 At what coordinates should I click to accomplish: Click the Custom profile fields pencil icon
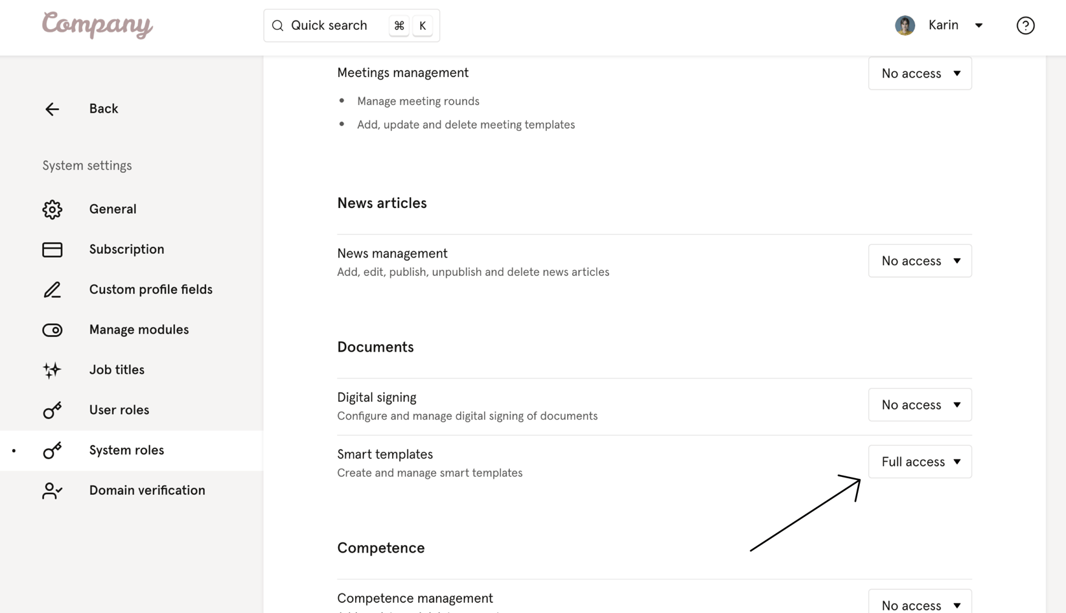[52, 290]
